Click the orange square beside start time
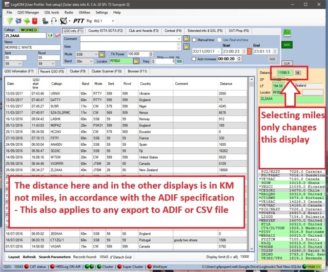 coord(249,51)
